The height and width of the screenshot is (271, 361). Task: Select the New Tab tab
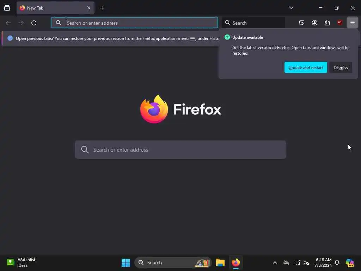click(x=55, y=8)
